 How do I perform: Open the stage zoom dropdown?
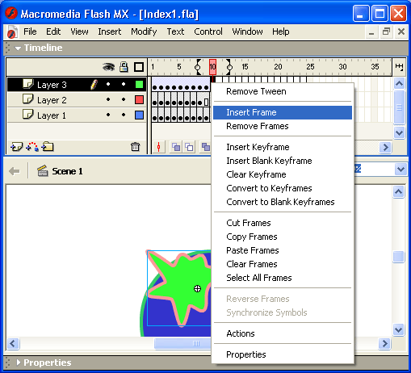[x=401, y=170]
